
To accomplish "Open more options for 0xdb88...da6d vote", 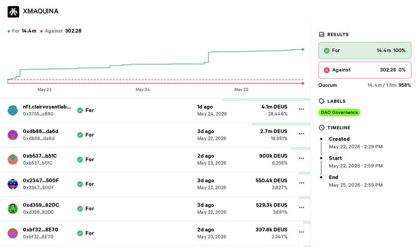I will (301, 134).
